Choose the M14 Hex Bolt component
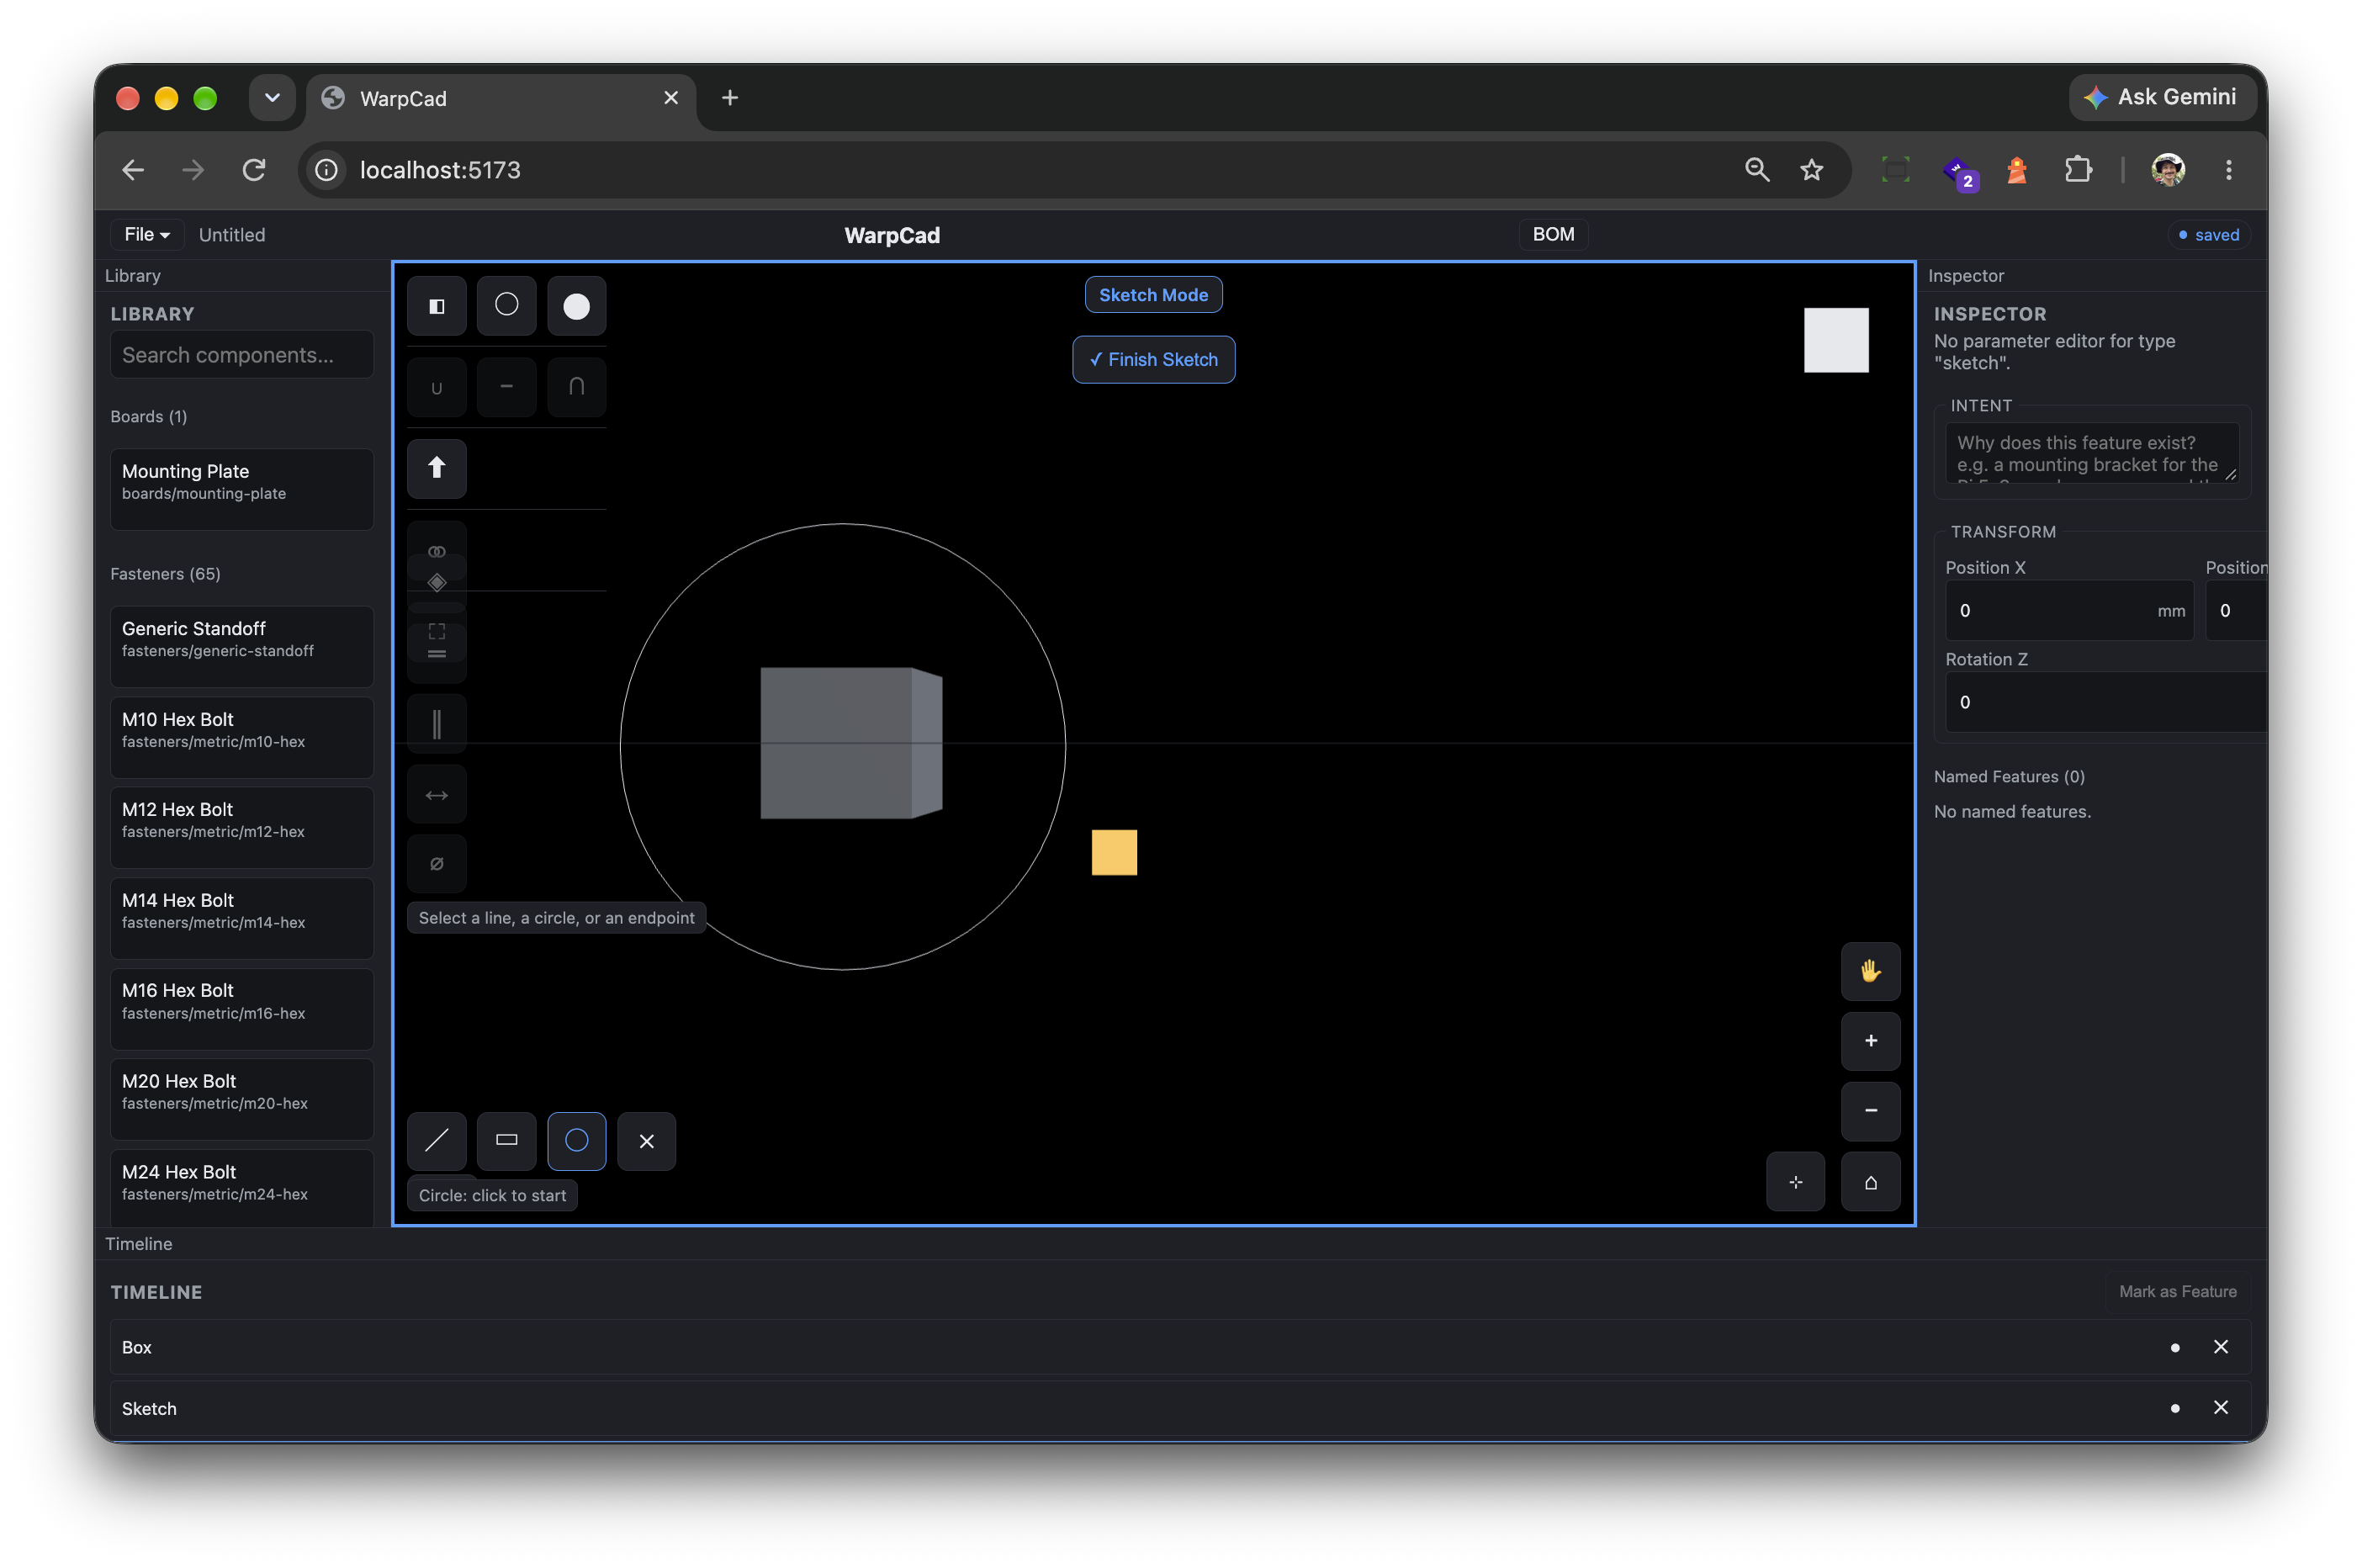Screen dimensions: 2362x1568 click(241, 918)
